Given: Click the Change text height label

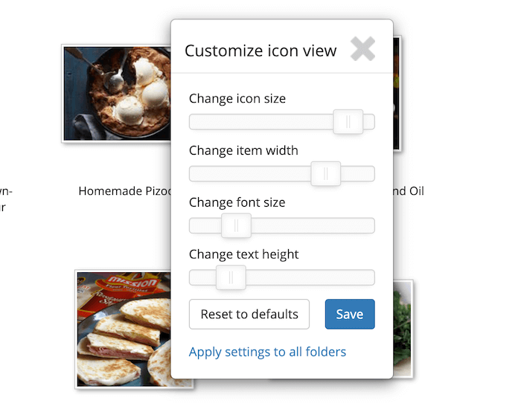Looking at the screenshot, I should pos(243,254).
